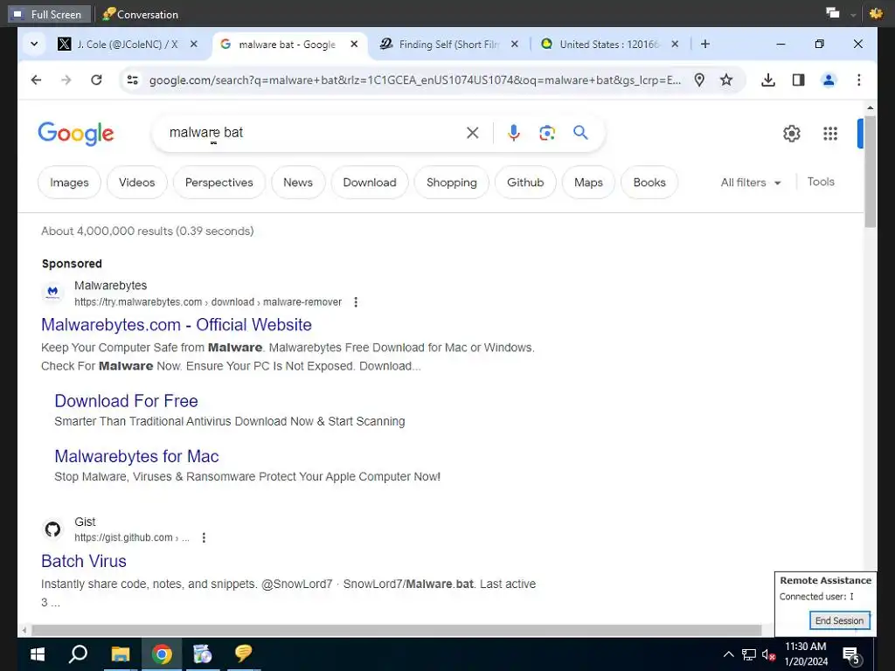Open Chrome three-dot menu
This screenshot has width=895, height=671.
click(859, 80)
